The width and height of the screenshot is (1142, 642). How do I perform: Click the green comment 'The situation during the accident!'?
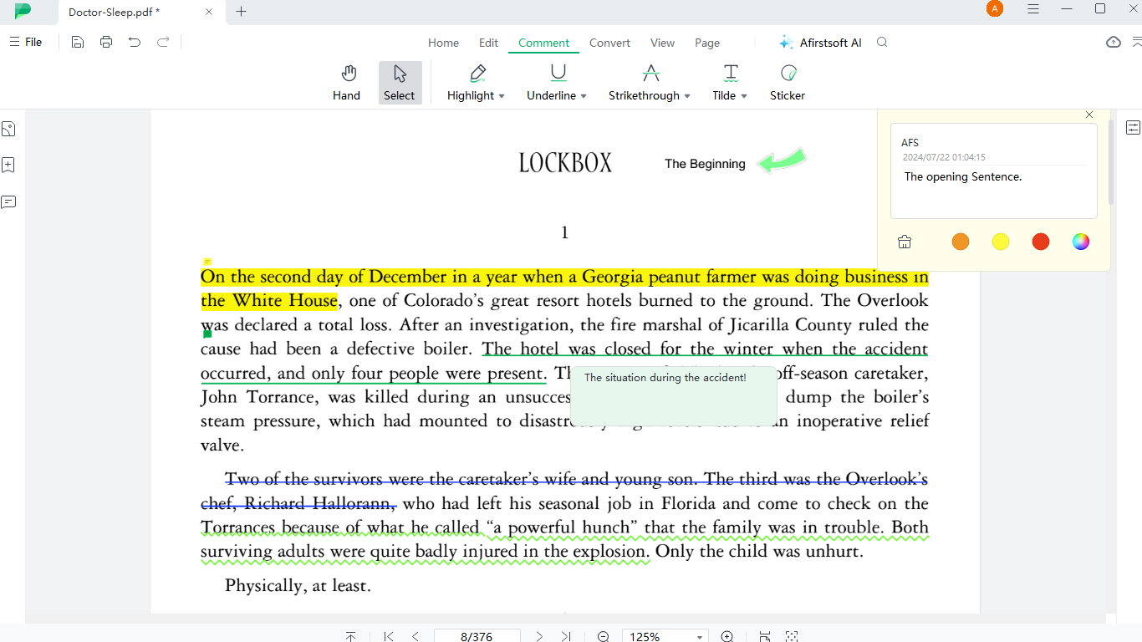click(x=674, y=395)
